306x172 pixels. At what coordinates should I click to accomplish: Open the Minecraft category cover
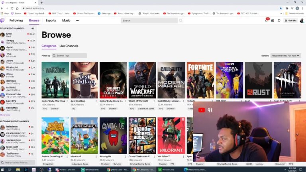tap(84, 135)
